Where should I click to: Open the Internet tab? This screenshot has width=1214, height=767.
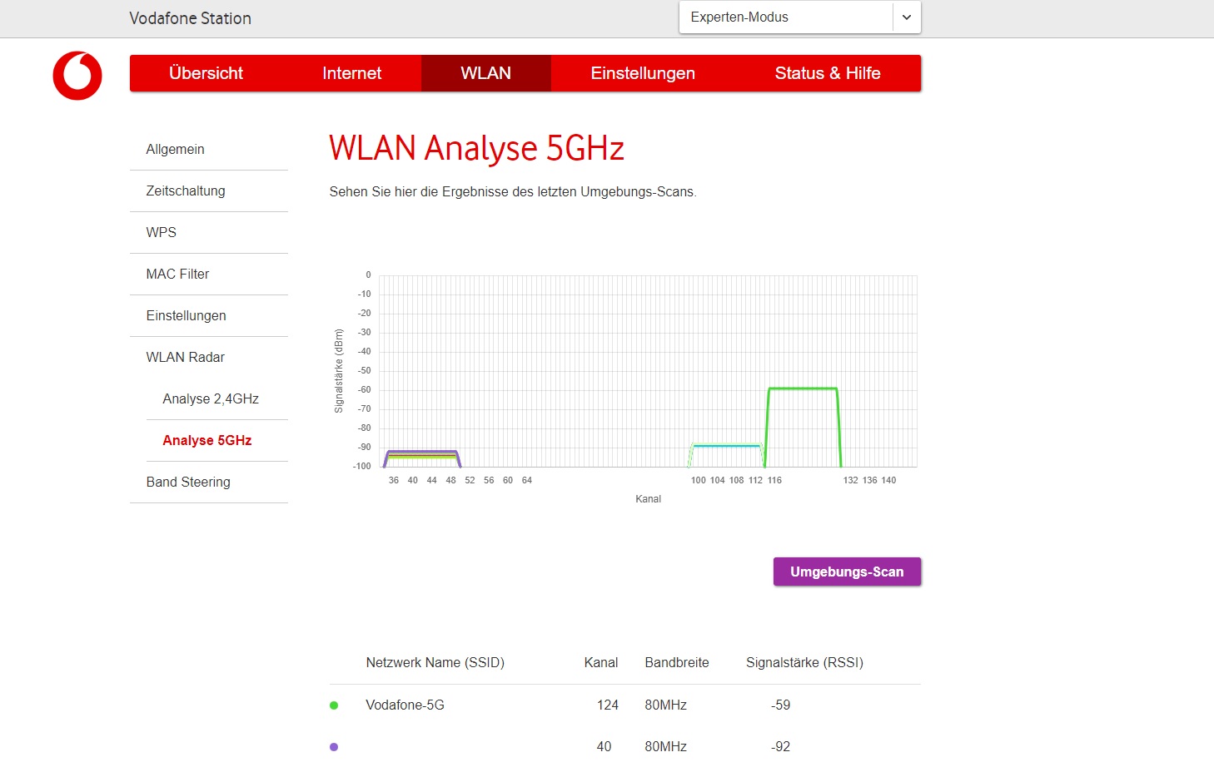pyautogui.click(x=351, y=73)
